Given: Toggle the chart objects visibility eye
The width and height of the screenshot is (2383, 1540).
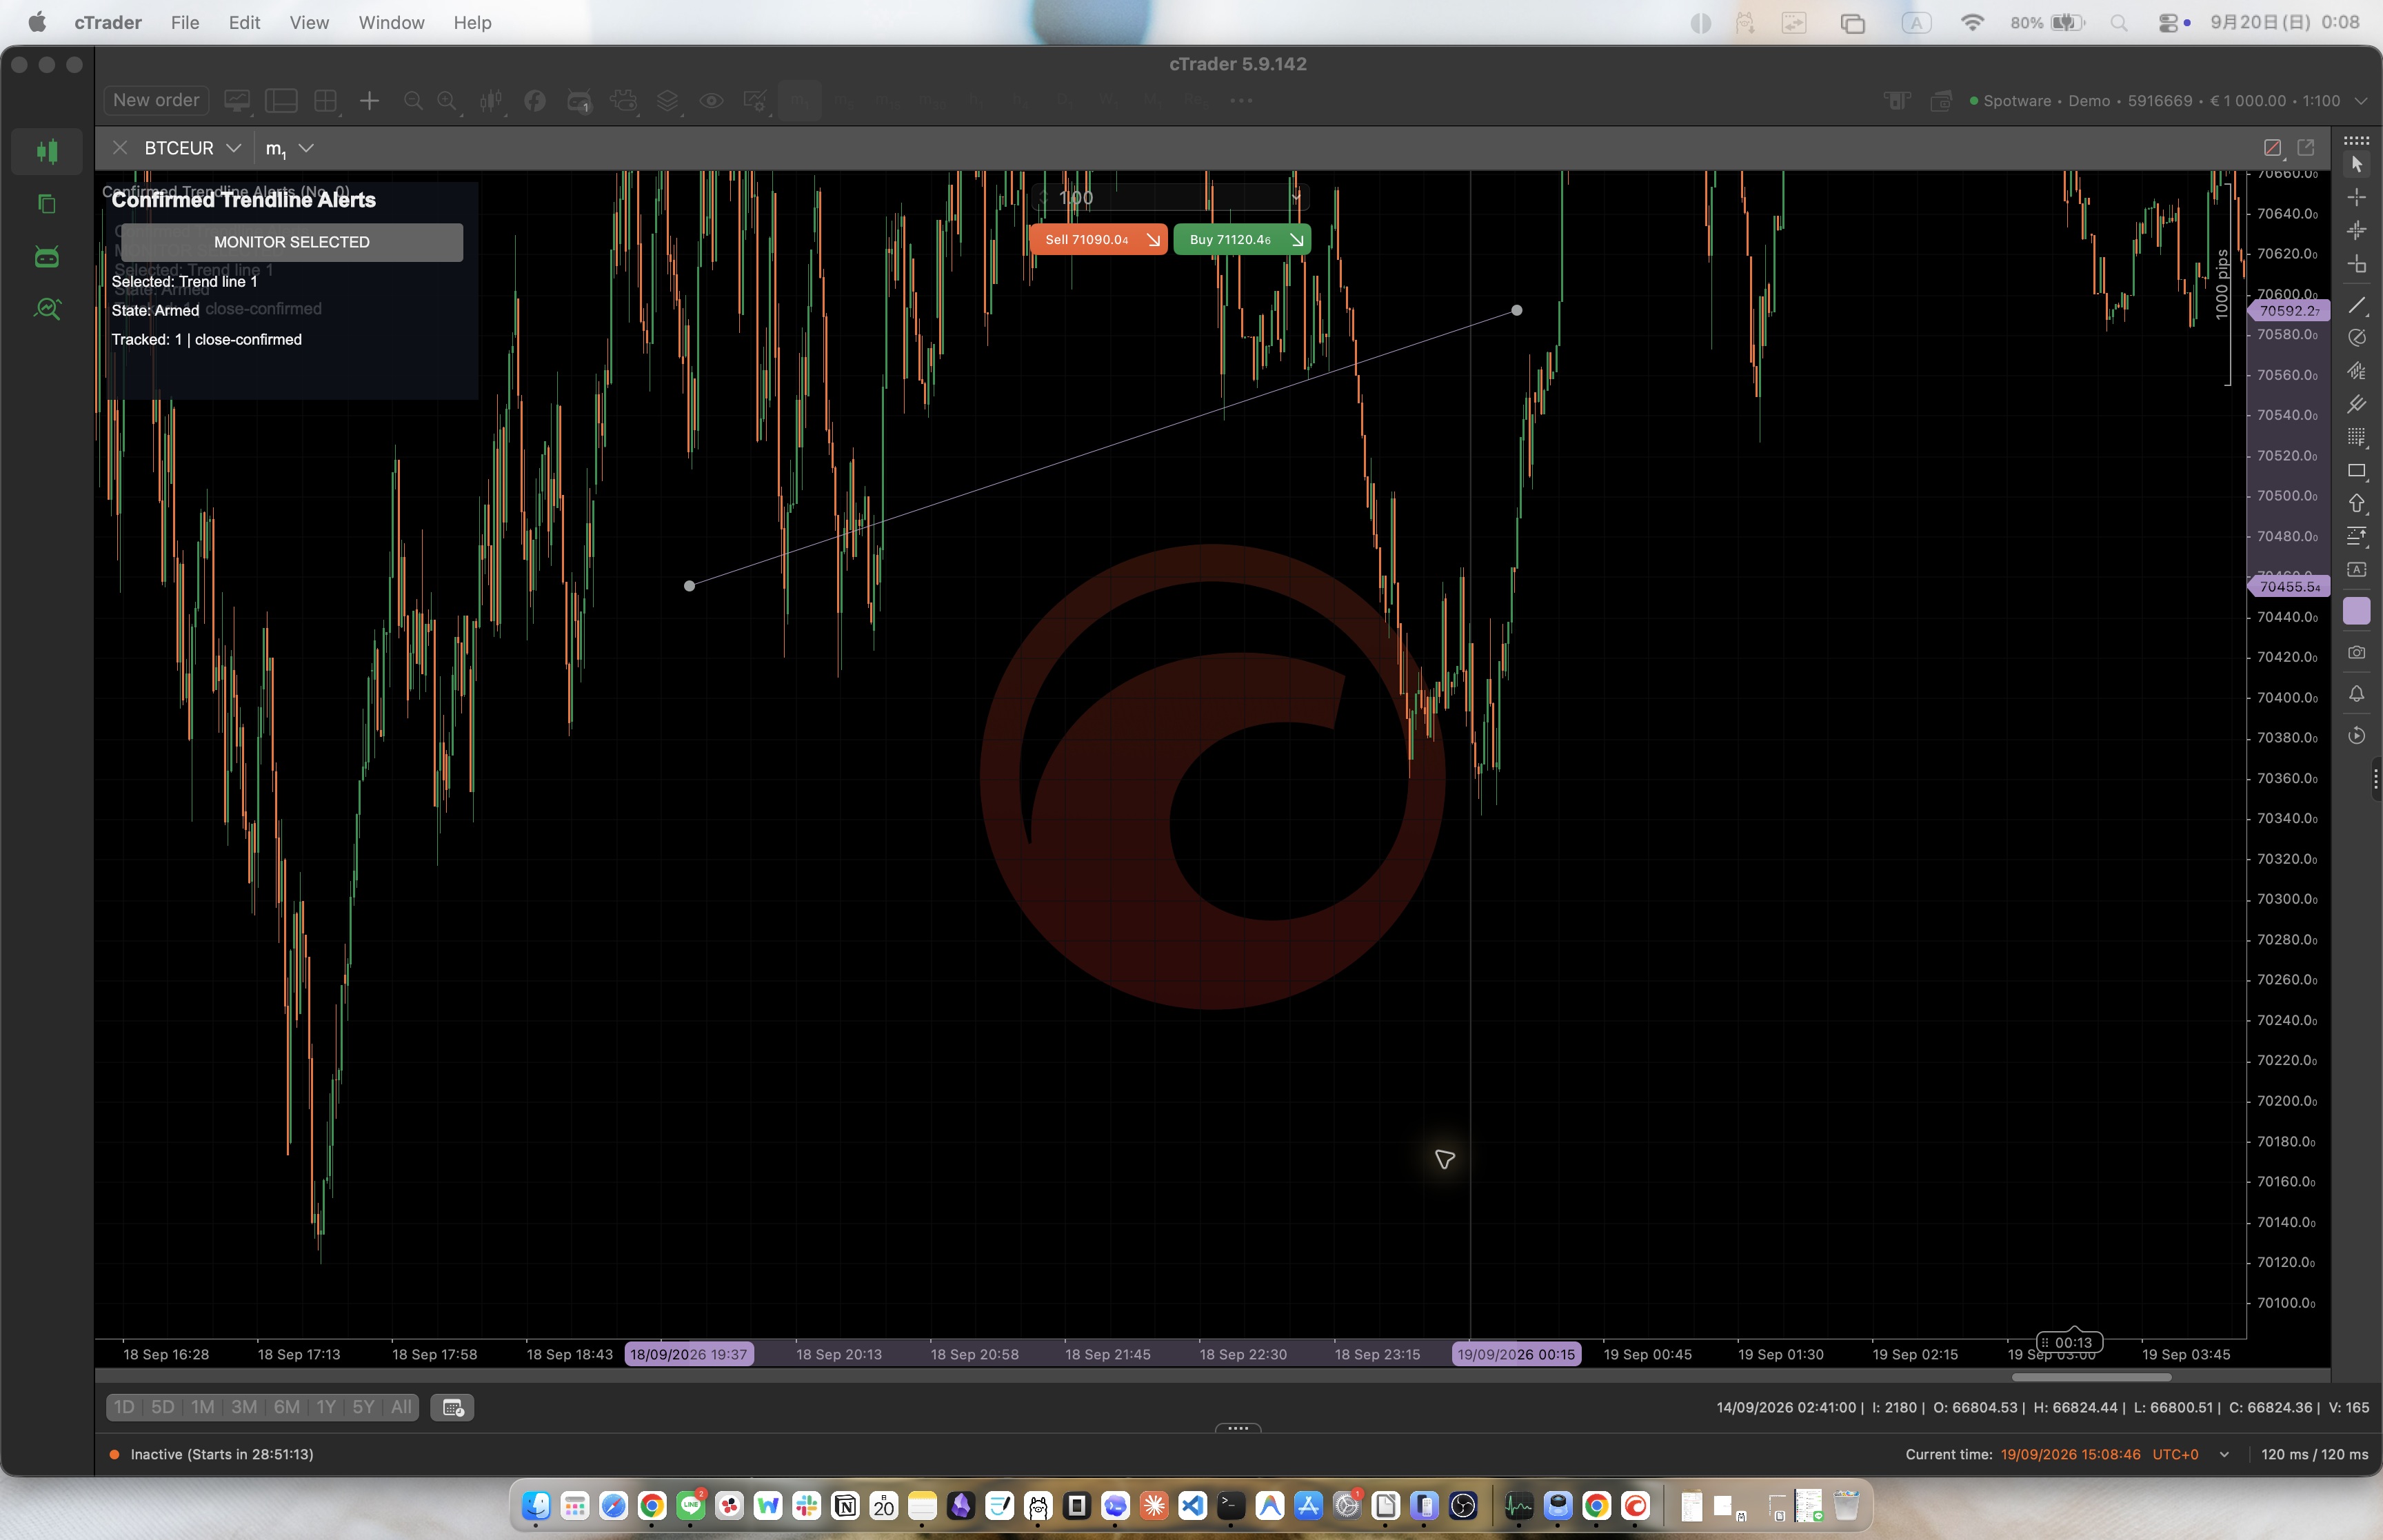Looking at the screenshot, I should (711, 101).
